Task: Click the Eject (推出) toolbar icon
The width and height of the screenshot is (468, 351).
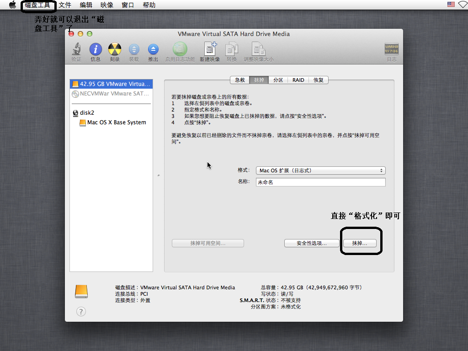Action: (153, 49)
